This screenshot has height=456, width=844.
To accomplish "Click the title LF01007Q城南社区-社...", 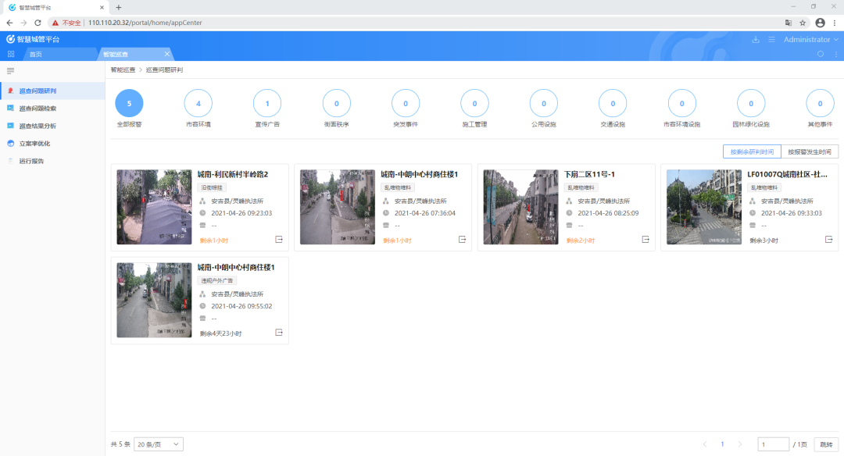I will tap(787, 174).
